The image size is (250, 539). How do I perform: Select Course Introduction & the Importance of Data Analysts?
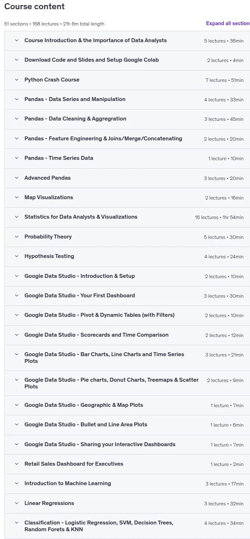95,40
